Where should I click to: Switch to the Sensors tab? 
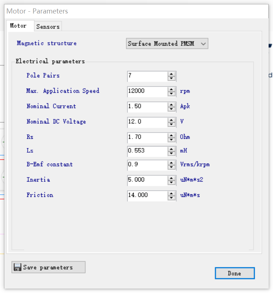click(x=48, y=27)
